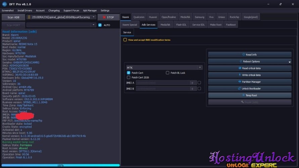Viewport: 299px width, 168px height.
Task: Click the IMEI A counter box
Action: [x=193, y=83]
